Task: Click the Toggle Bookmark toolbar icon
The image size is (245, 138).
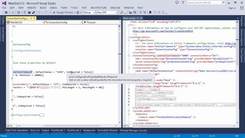Action: 150,12
